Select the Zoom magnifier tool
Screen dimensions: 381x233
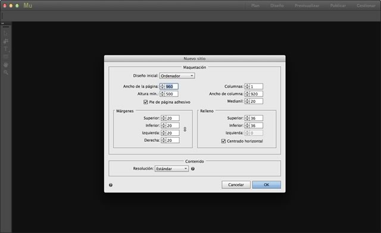pyautogui.click(x=5, y=73)
